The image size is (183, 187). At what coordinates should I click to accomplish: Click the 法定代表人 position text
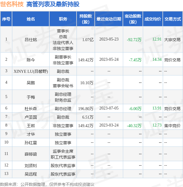(63, 43)
